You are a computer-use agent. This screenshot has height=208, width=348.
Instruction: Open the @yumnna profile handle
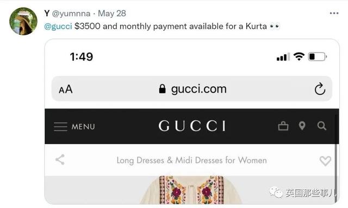(x=71, y=14)
